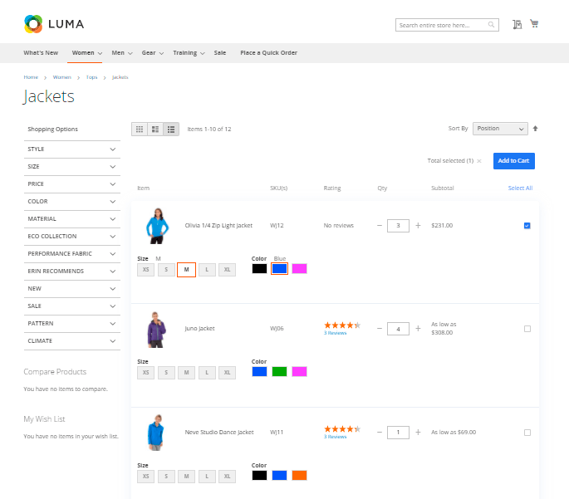Open the Gear menu
Viewport: 569px width, 499px height.
pyautogui.click(x=152, y=53)
